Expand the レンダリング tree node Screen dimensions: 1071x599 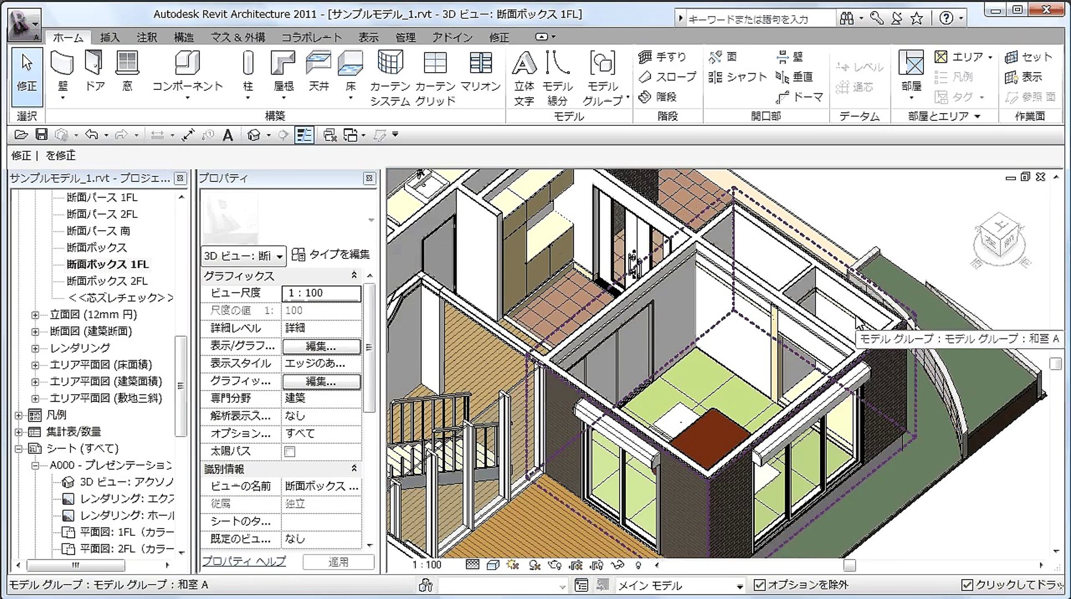coord(35,348)
